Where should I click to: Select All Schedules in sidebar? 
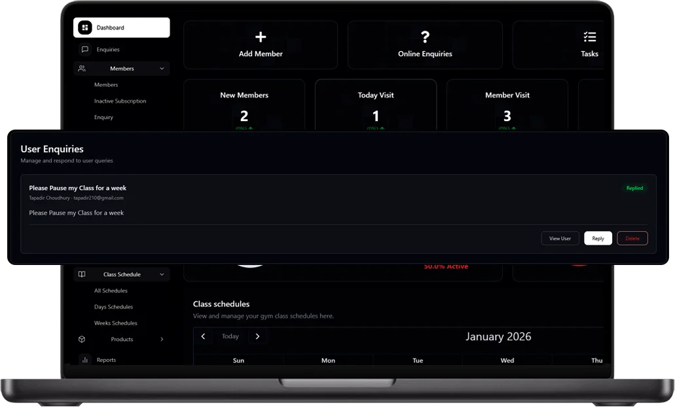coord(111,291)
